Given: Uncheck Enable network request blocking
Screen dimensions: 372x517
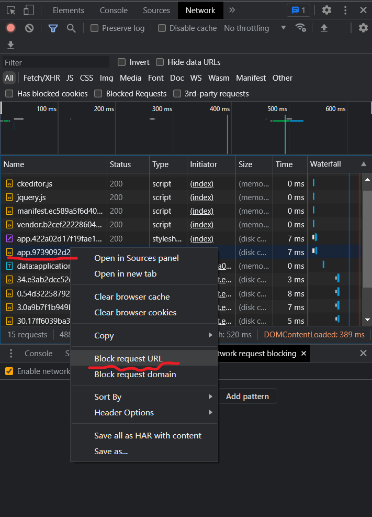Looking at the screenshot, I should point(9,371).
